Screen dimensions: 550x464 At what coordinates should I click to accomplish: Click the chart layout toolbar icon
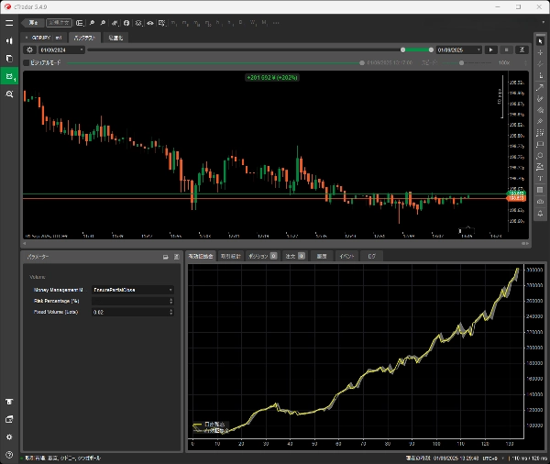tap(80, 23)
